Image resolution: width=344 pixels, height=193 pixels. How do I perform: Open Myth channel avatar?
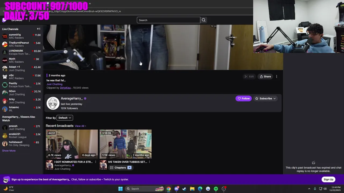(5, 61)
